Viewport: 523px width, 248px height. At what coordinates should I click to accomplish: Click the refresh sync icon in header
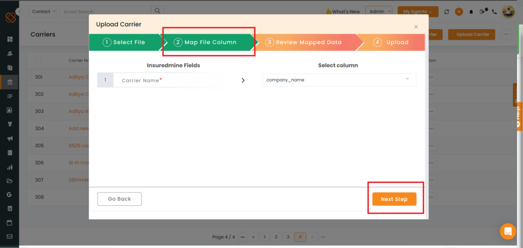tap(447, 12)
